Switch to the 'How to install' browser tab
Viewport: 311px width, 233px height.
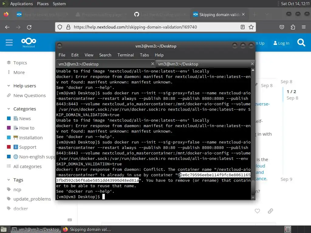click(42, 15)
